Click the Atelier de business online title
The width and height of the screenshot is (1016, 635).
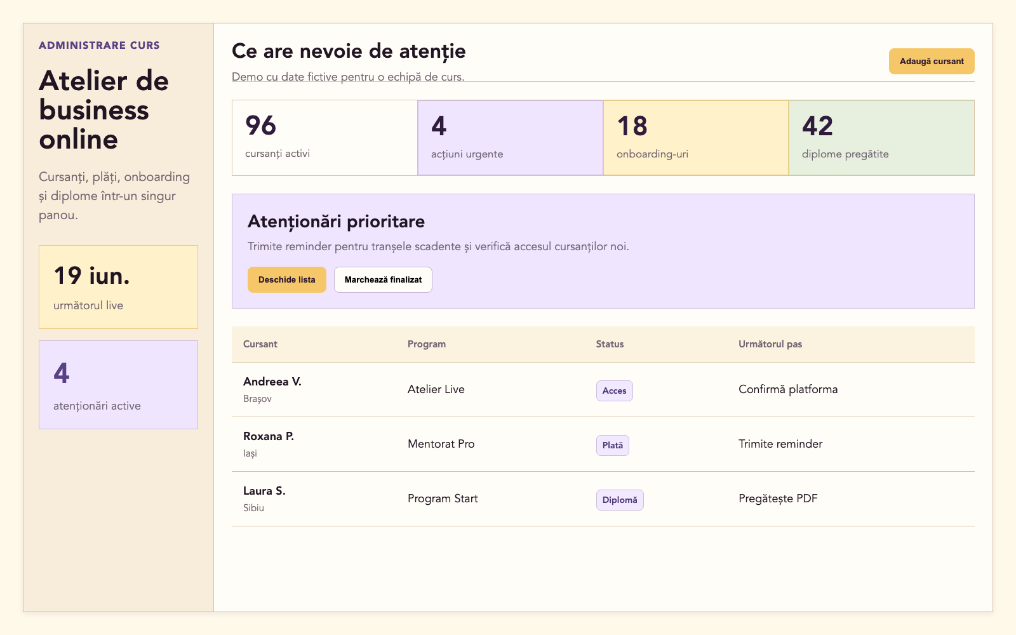point(104,110)
